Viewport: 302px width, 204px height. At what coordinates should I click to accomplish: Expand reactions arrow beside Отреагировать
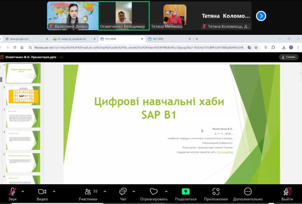tap(166, 192)
